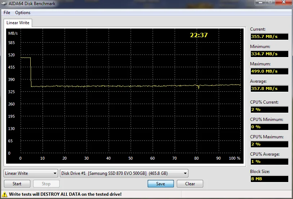Click the yellow warning icon in status bar
This screenshot has height=199, width=293.
click(4, 194)
